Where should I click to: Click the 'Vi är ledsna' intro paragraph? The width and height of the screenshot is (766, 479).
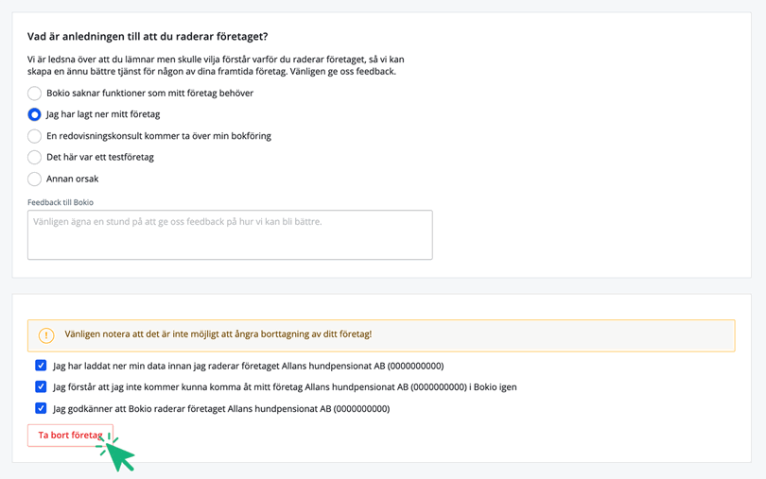pyautogui.click(x=216, y=65)
